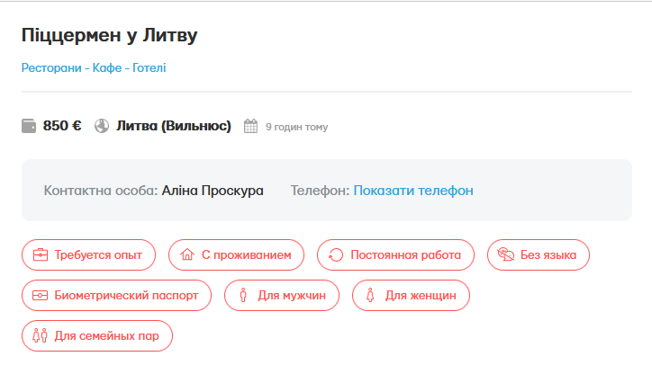Select the Требуется опыт tag

pyautogui.click(x=88, y=255)
